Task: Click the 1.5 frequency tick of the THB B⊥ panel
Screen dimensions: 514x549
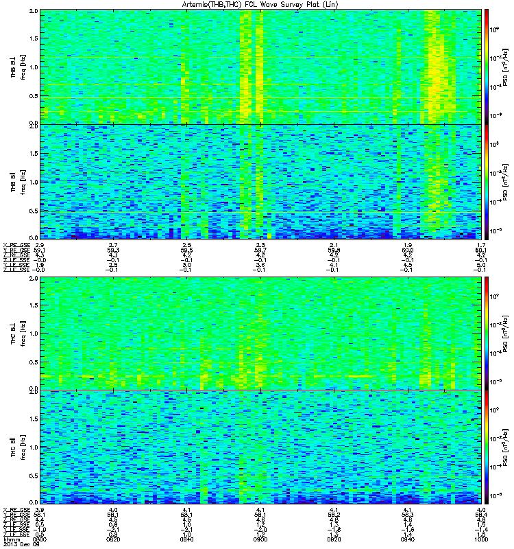Action: click(x=34, y=38)
